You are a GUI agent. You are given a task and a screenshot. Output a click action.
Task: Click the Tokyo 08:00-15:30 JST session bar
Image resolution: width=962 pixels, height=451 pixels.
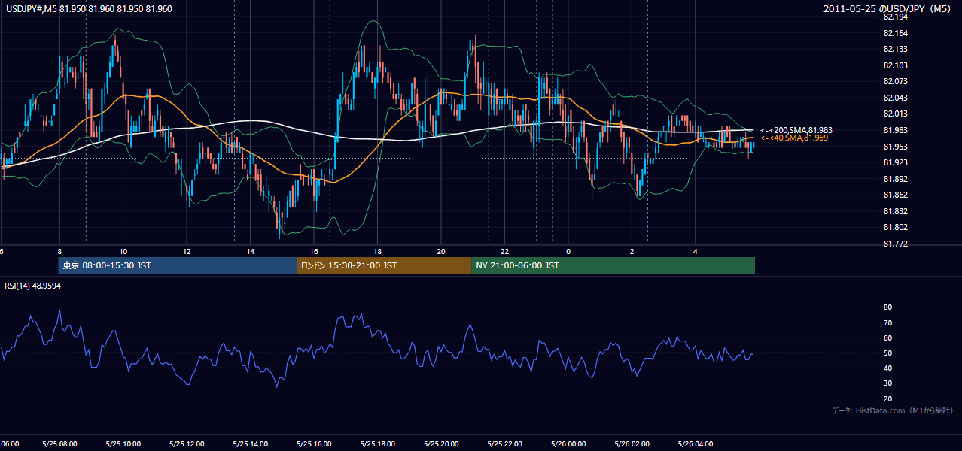[x=178, y=265]
